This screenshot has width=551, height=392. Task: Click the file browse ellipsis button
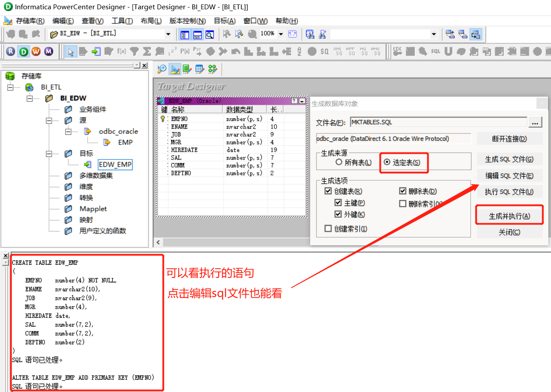pyautogui.click(x=536, y=122)
